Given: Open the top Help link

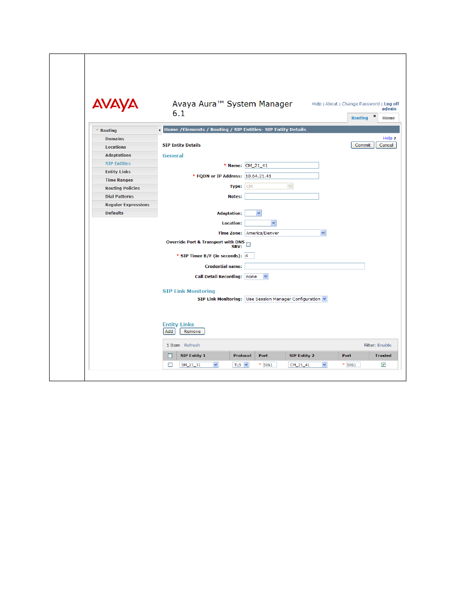Looking at the screenshot, I should tap(317, 104).
